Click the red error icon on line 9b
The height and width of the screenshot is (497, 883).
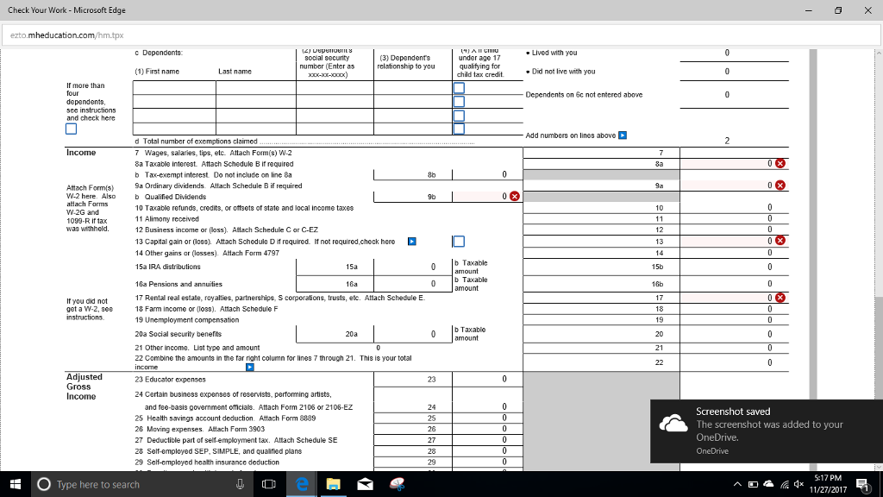click(x=514, y=196)
